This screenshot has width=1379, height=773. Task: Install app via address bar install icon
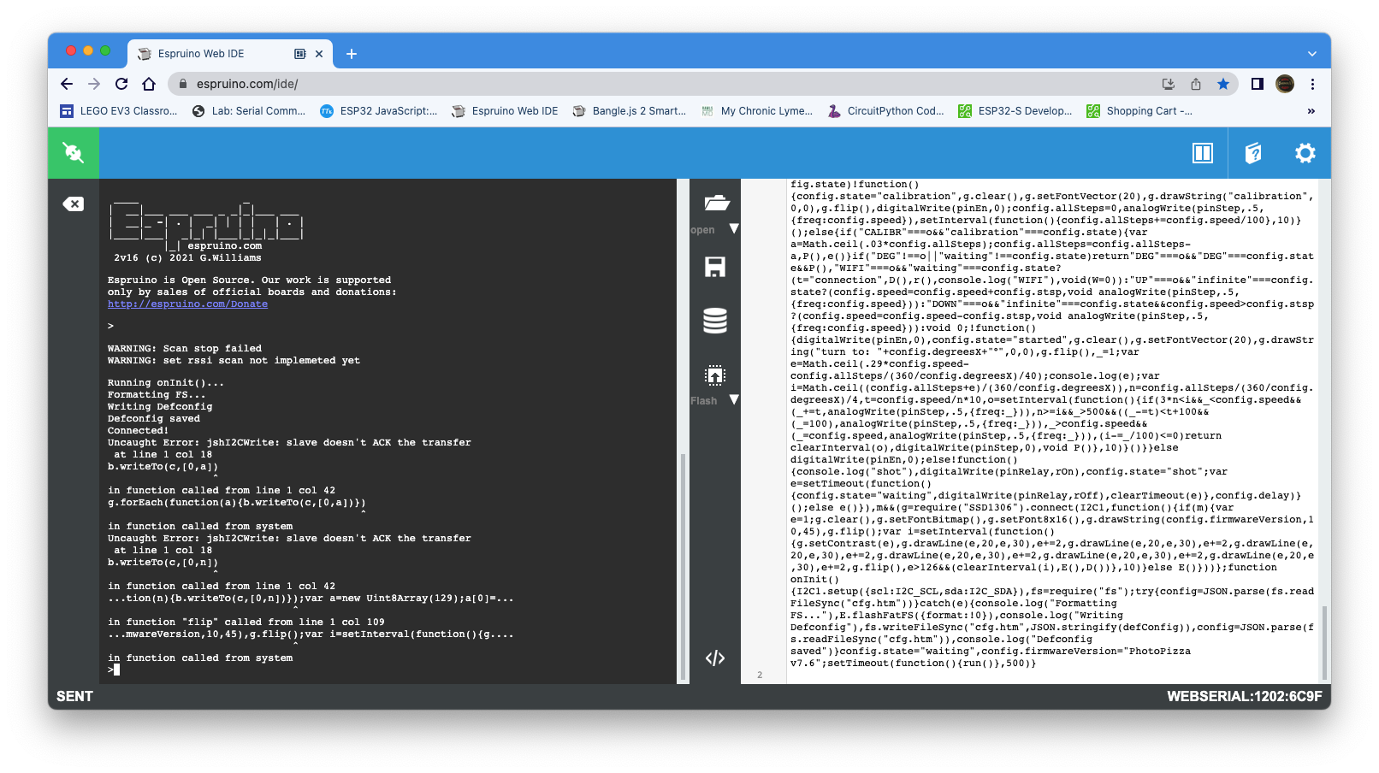pos(1169,84)
